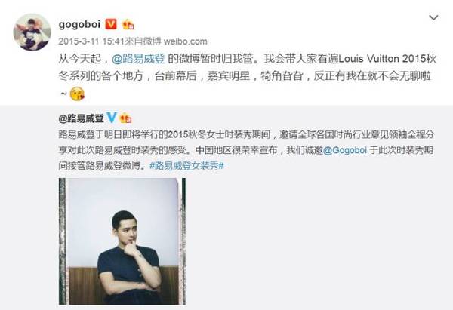
Task: Click the blue V badge beside 路易威登
Action: (112, 118)
